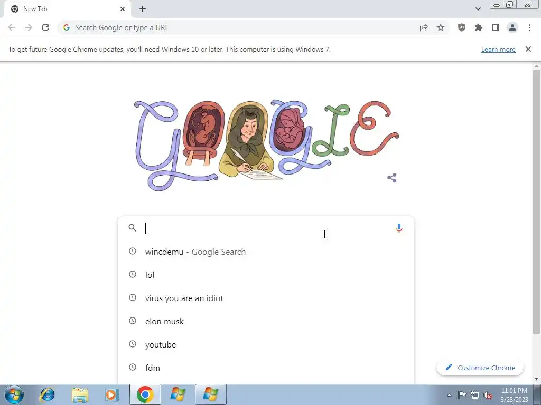This screenshot has height=405, width=541.
Task: Click the history clock next to lol
Action: click(x=133, y=274)
